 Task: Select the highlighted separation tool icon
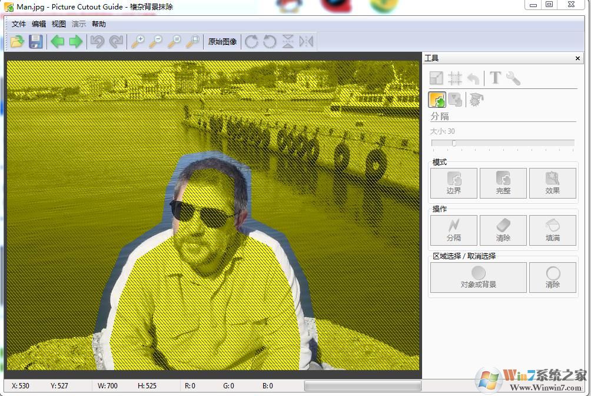[437, 100]
